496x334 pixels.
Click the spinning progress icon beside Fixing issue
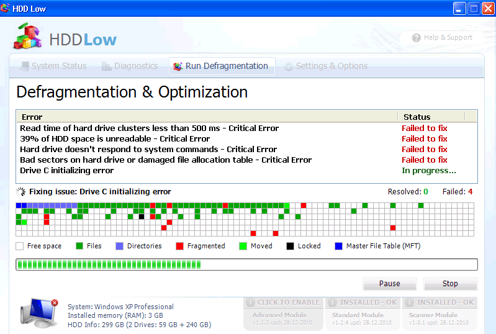click(x=21, y=192)
